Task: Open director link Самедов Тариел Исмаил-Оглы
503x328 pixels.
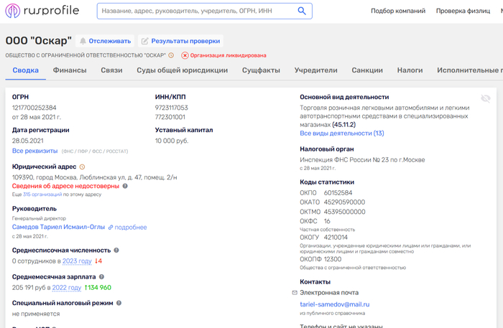Action: point(58,227)
